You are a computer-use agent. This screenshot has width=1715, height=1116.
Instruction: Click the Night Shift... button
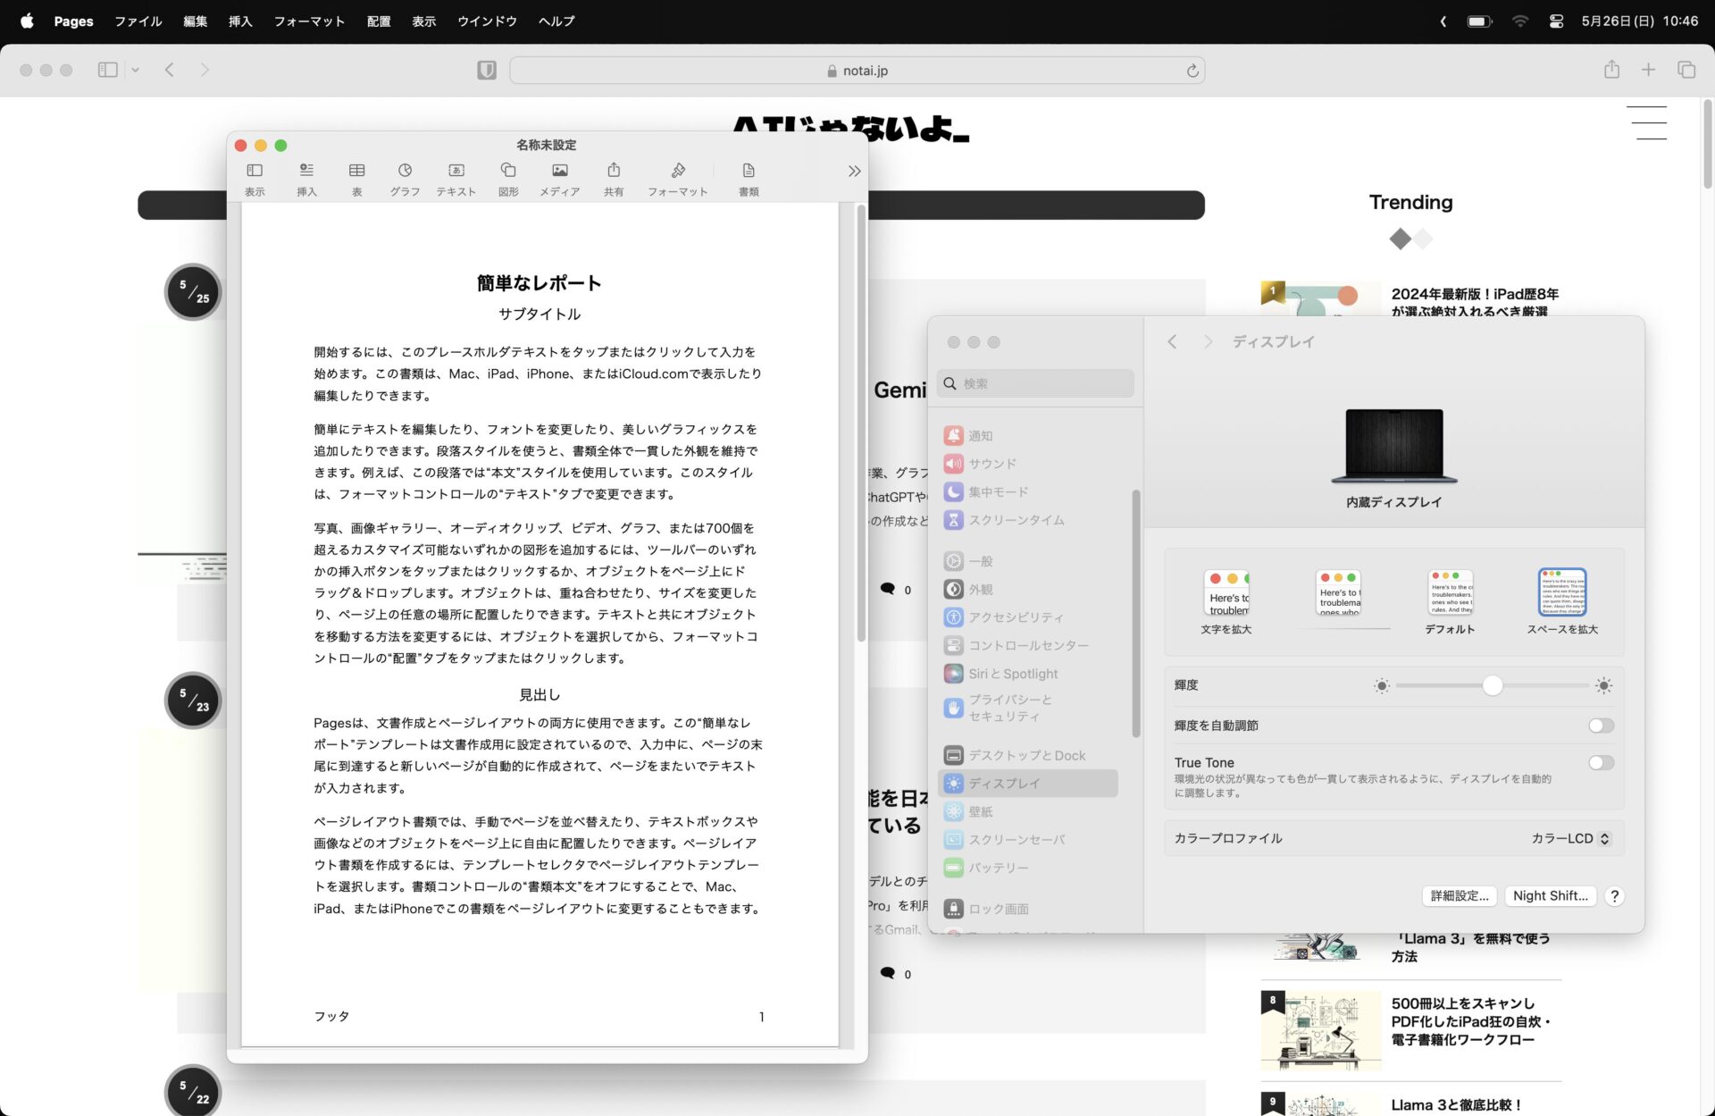click(x=1550, y=895)
